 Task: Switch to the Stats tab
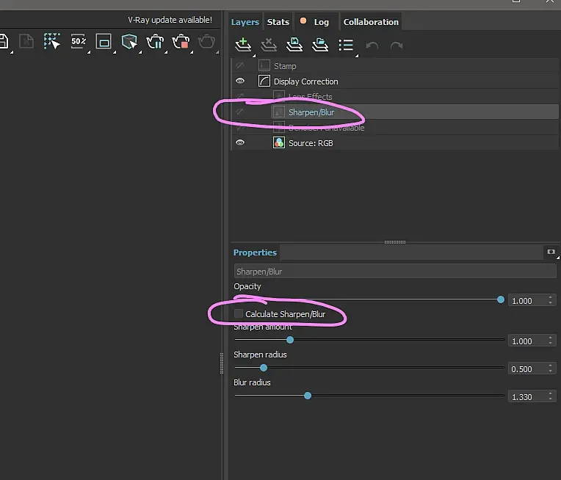click(x=278, y=22)
